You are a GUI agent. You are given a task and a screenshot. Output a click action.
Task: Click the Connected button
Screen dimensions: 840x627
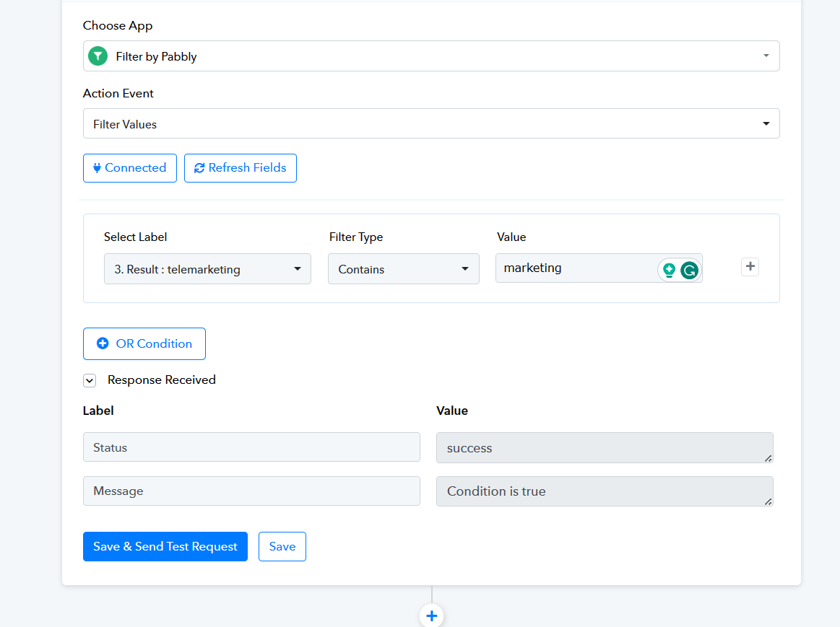click(129, 168)
